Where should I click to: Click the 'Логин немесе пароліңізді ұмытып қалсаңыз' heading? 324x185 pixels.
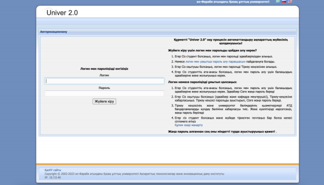pos(203,82)
